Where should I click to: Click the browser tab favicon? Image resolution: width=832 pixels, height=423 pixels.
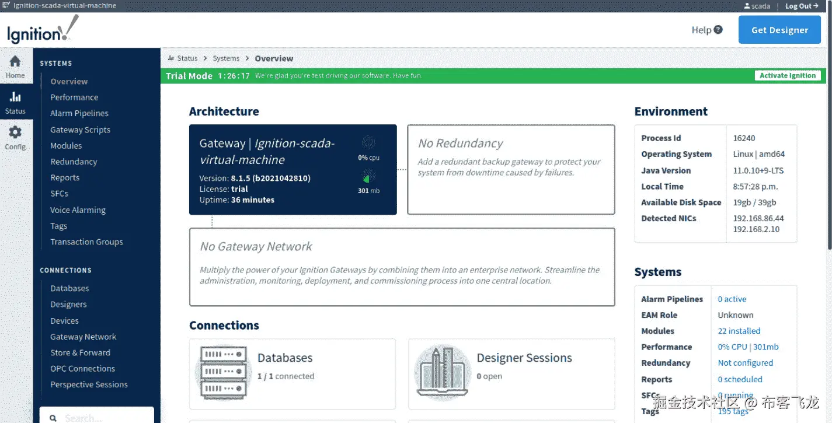click(x=6, y=5)
